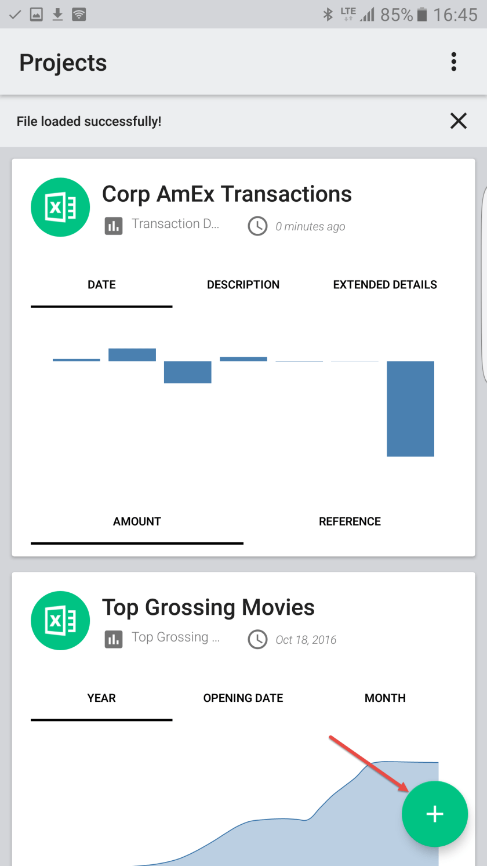Tap the green plus add button

coord(434,814)
